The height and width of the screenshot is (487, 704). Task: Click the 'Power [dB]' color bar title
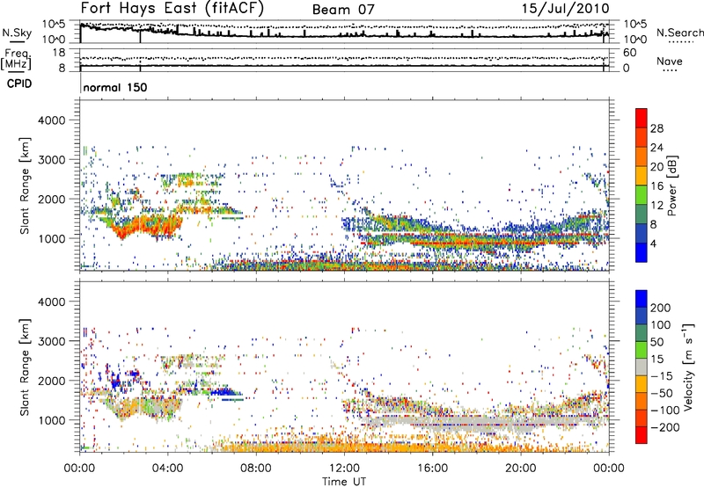[671, 185]
